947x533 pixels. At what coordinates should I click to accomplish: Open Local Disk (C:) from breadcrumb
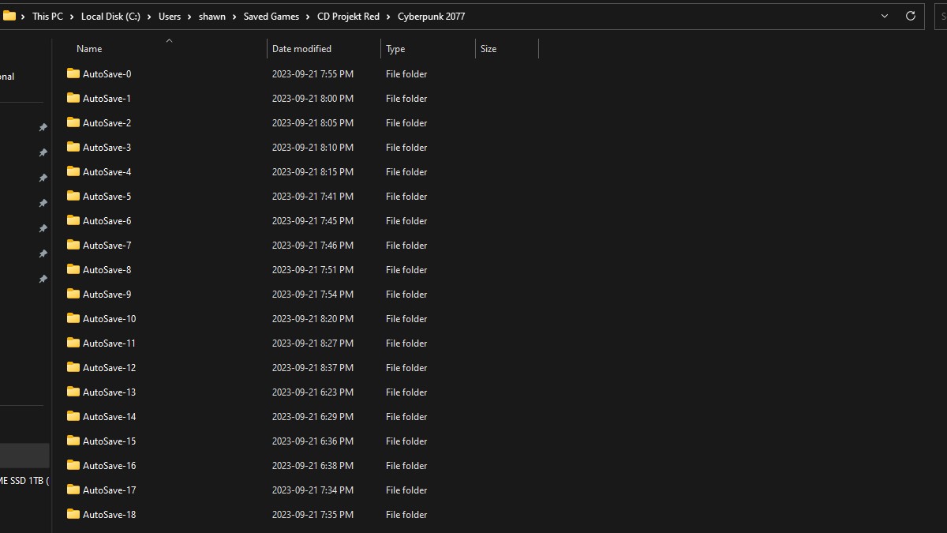110,17
